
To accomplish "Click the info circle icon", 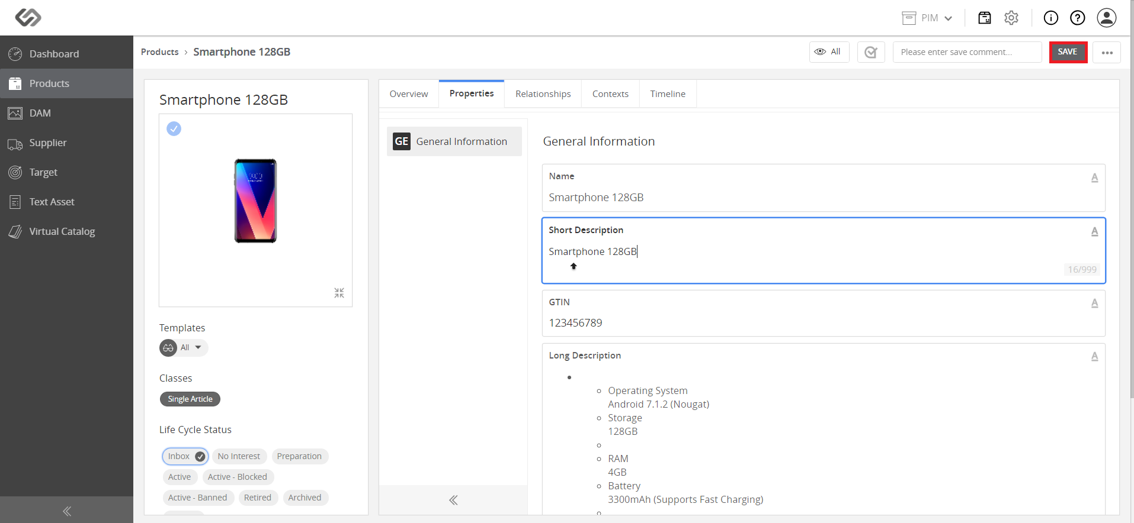I will coord(1050,18).
